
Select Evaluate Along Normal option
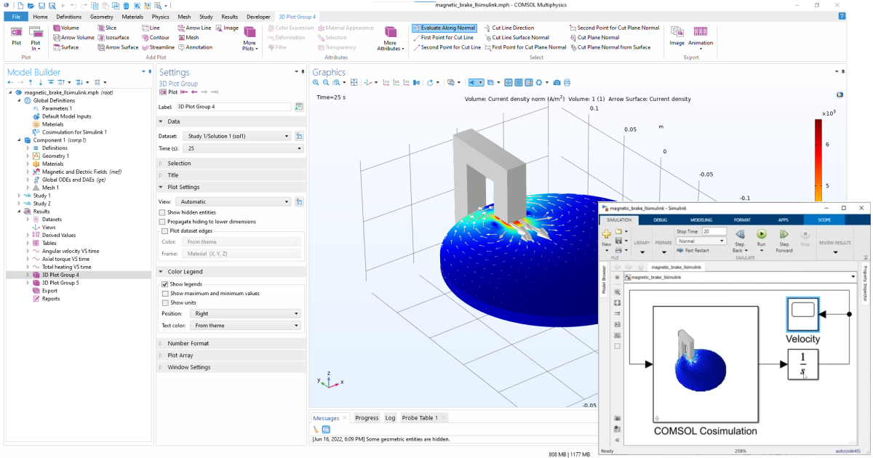click(445, 28)
